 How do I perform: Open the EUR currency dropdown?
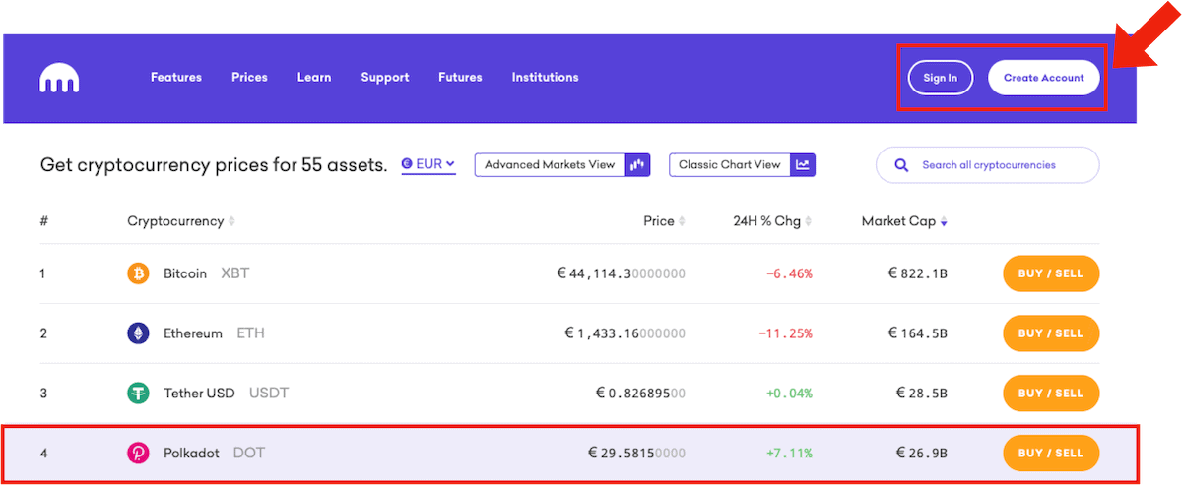[428, 164]
